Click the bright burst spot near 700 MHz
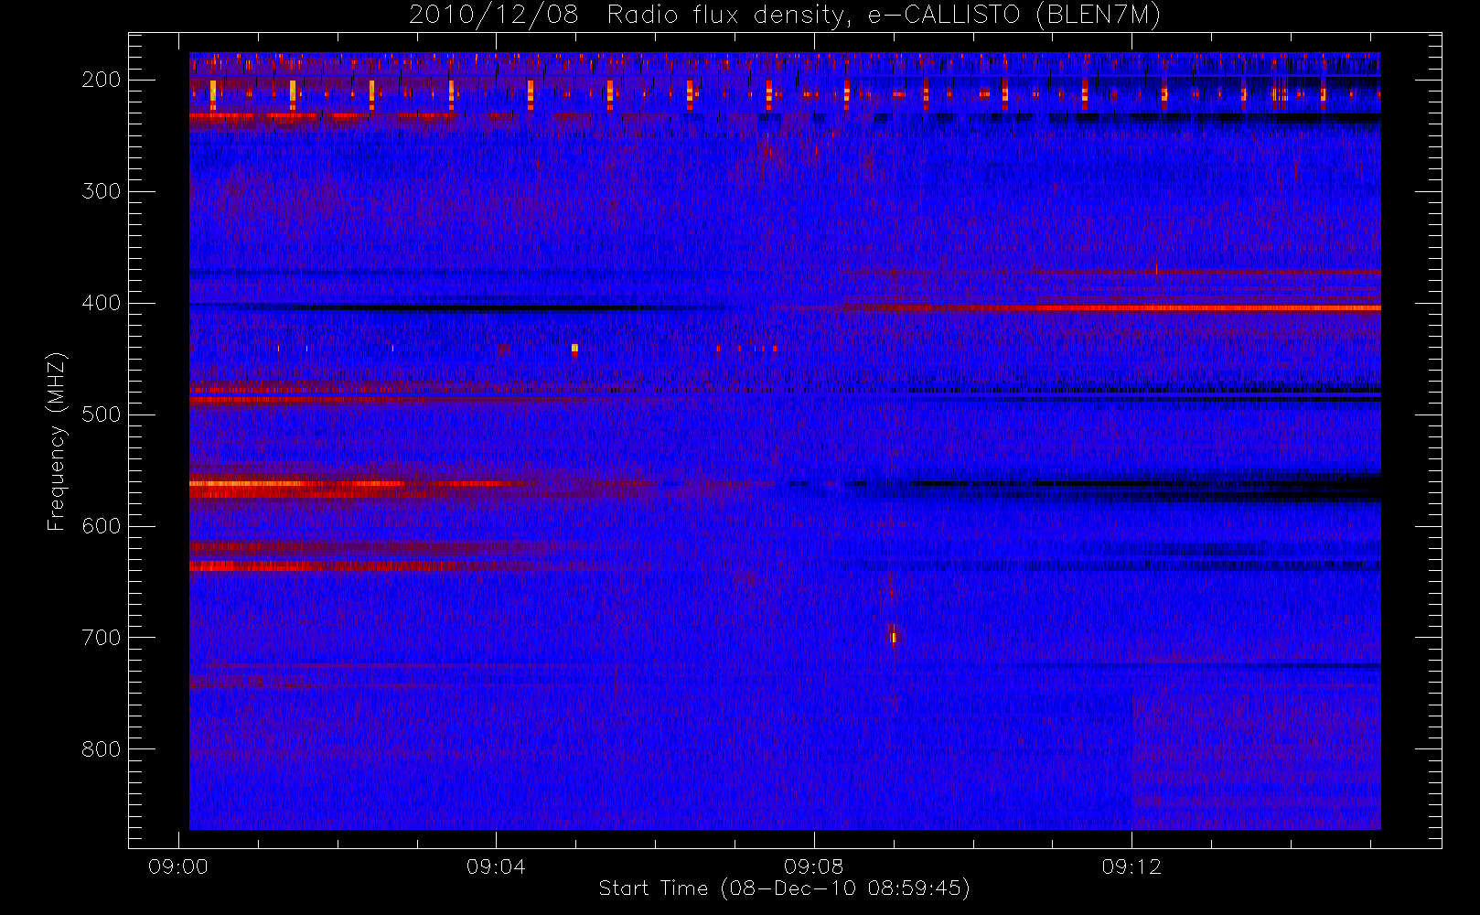 (x=894, y=637)
